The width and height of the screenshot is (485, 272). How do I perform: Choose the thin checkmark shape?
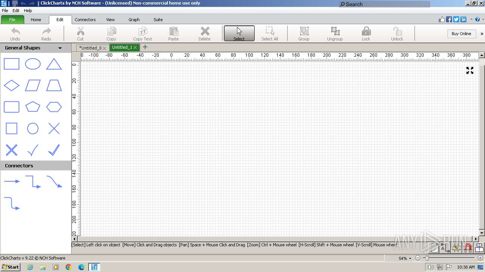[x=33, y=150]
